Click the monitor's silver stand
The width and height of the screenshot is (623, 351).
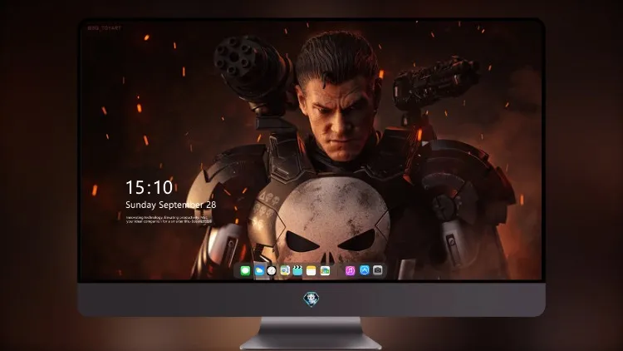point(311,334)
